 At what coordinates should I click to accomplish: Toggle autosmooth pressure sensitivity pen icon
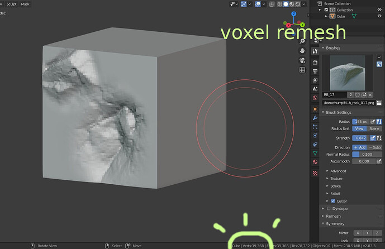[x=379, y=161]
